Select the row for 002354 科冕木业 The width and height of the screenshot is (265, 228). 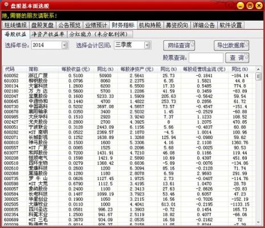click(x=129, y=214)
